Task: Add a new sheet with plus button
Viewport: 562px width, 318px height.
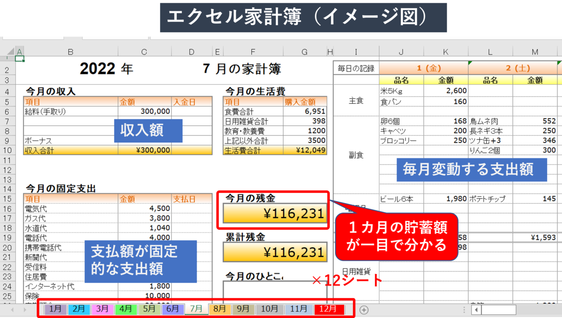Action: click(364, 310)
